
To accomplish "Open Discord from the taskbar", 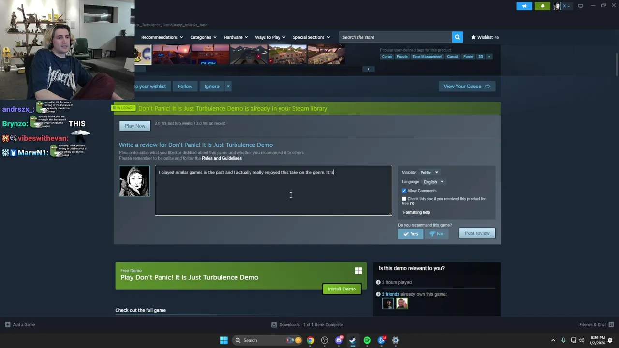I will click(x=339, y=340).
